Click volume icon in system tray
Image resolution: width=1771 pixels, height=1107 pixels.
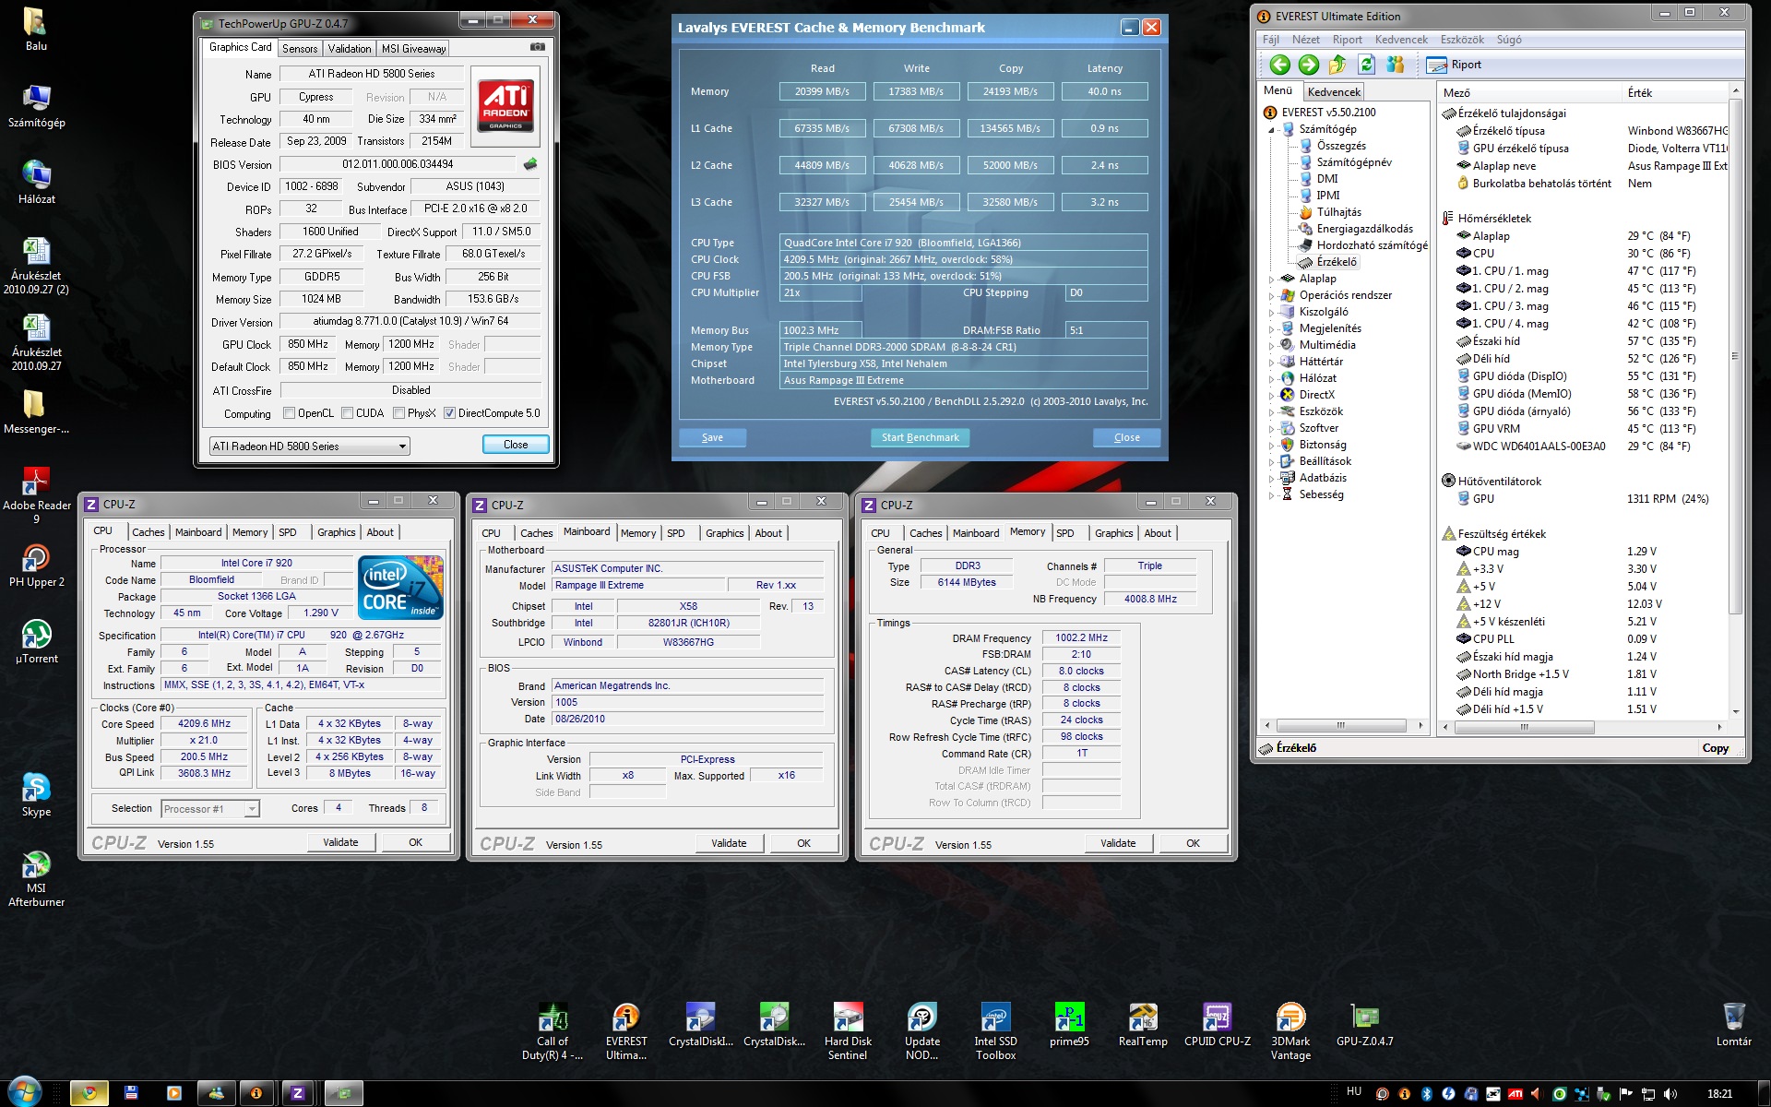(x=1670, y=1094)
